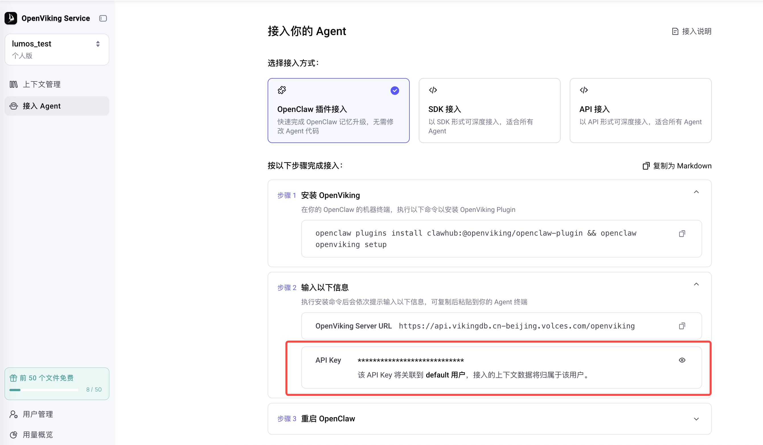The width and height of the screenshot is (763, 445).
Task: Click the 前 50 个文件免费 quota card
Action: tap(57, 384)
